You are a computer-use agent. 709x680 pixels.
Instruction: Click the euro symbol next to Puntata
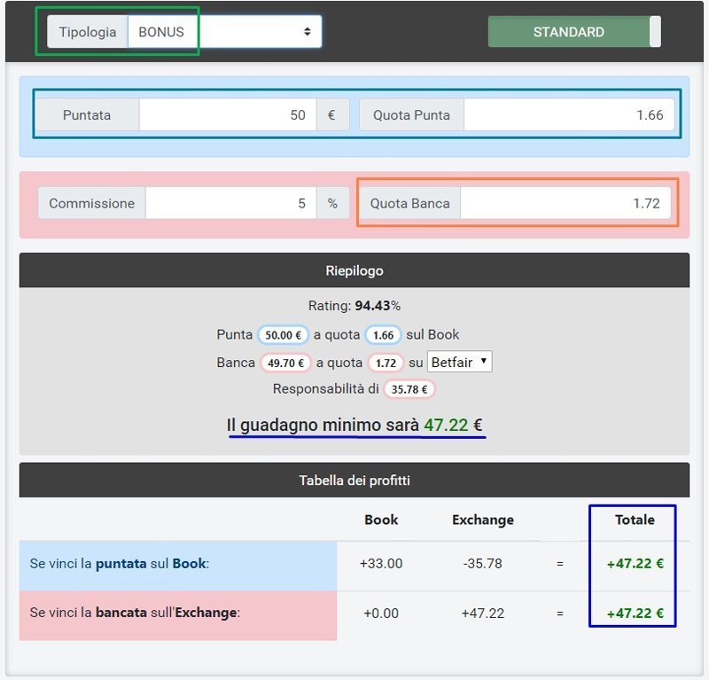332,114
